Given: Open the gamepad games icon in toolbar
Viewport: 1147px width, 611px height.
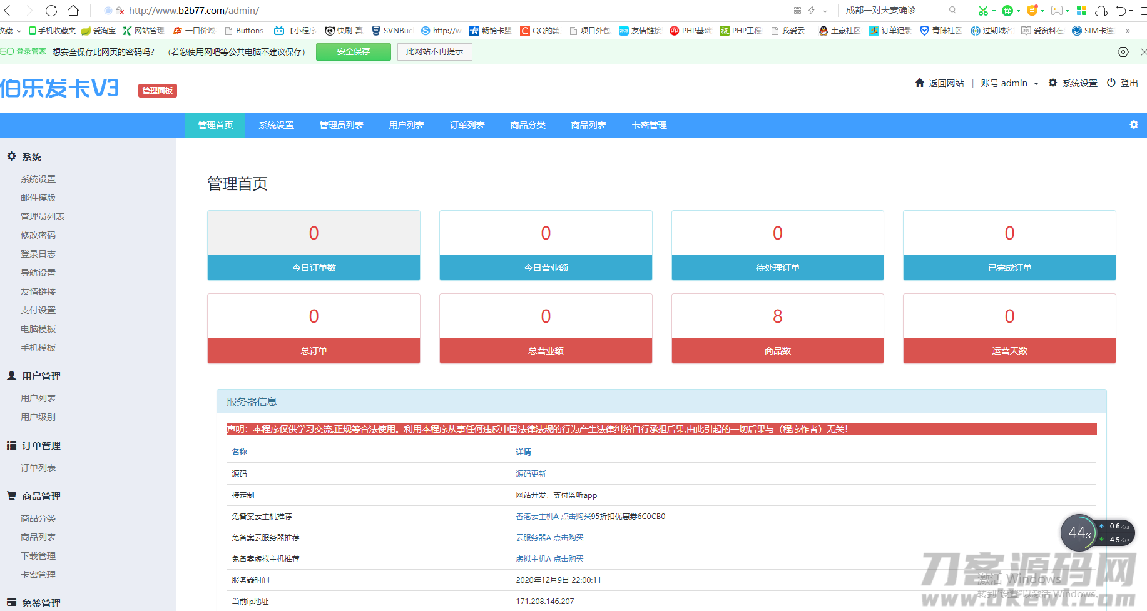Looking at the screenshot, I should (x=1057, y=11).
